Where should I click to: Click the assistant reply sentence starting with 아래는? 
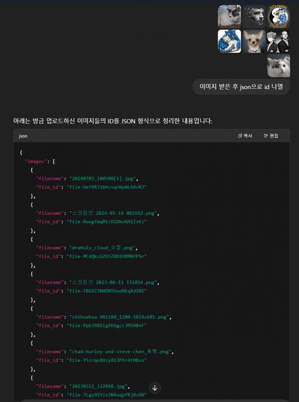[x=113, y=121]
